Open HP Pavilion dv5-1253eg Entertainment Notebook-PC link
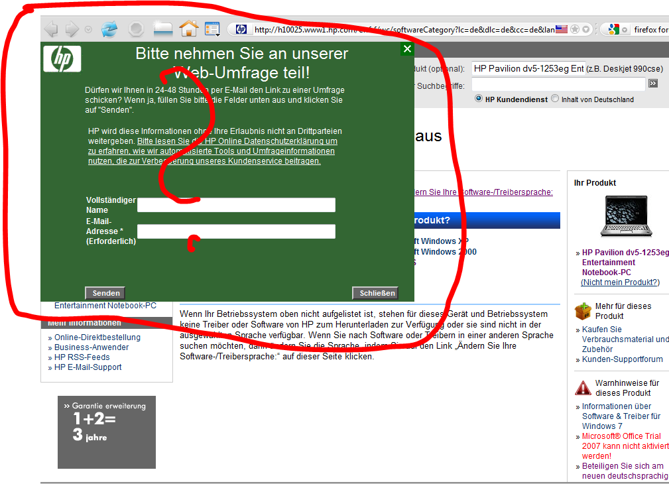Screen dimensions: 669x484 (x=625, y=262)
